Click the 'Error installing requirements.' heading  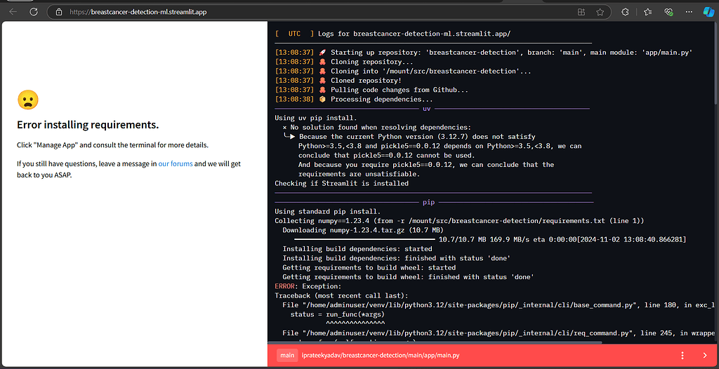tap(88, 125)
